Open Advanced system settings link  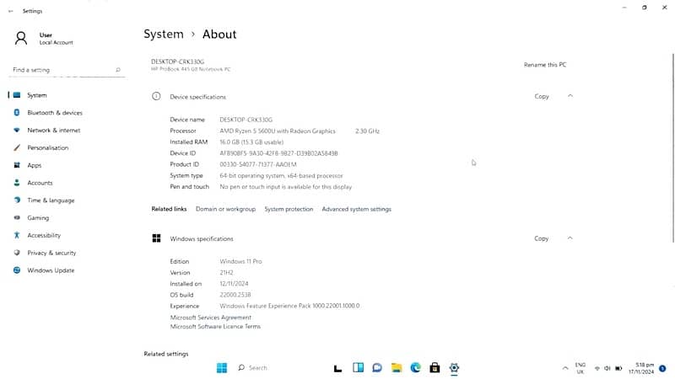point(356,209)
